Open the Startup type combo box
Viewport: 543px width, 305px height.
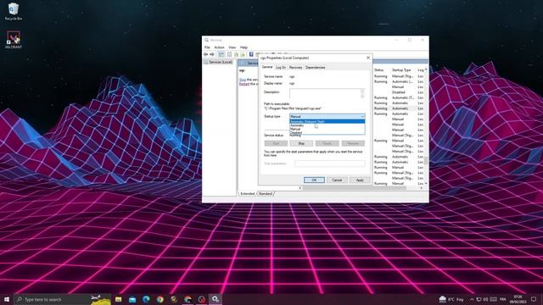pyautogui.click(x=327, y=117)
